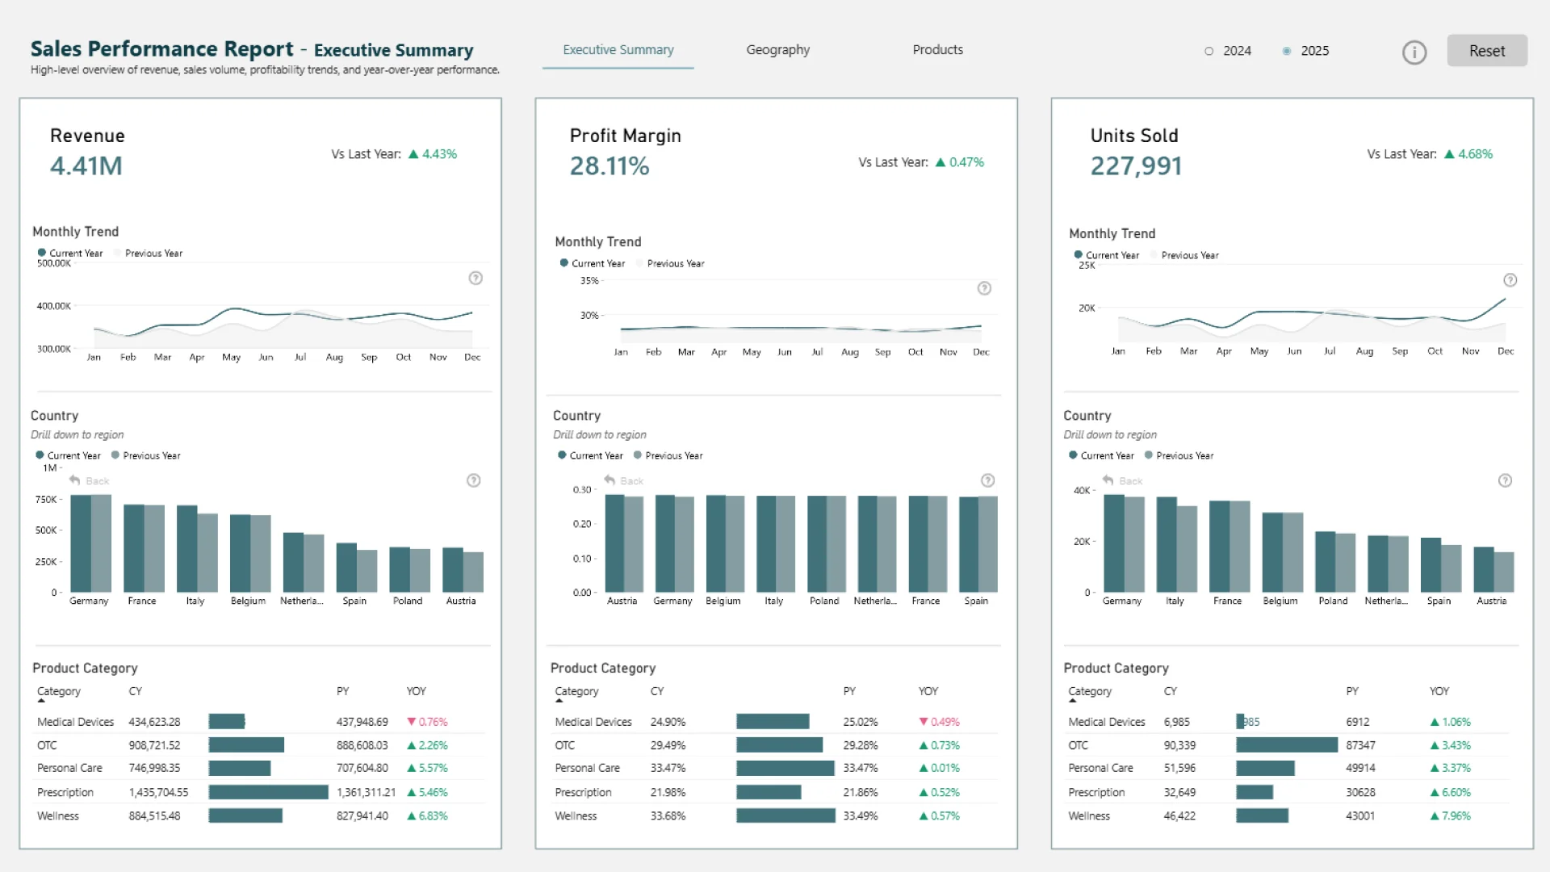Screen dimensions: 1550x872
Task: Toggle Previous Year legend in Revenue Monthly Trend
Action: (153, 254)
